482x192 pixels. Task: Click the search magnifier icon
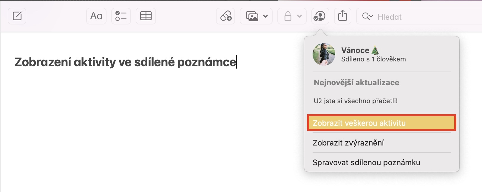[366, 16]
